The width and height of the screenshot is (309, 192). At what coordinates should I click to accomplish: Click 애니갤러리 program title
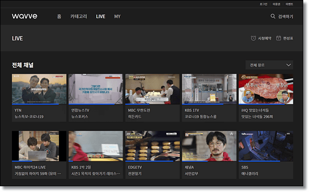click(x=250, y=173)
